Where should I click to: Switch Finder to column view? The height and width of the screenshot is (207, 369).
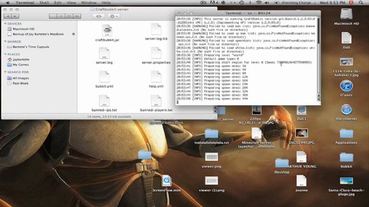click(69, 16)
